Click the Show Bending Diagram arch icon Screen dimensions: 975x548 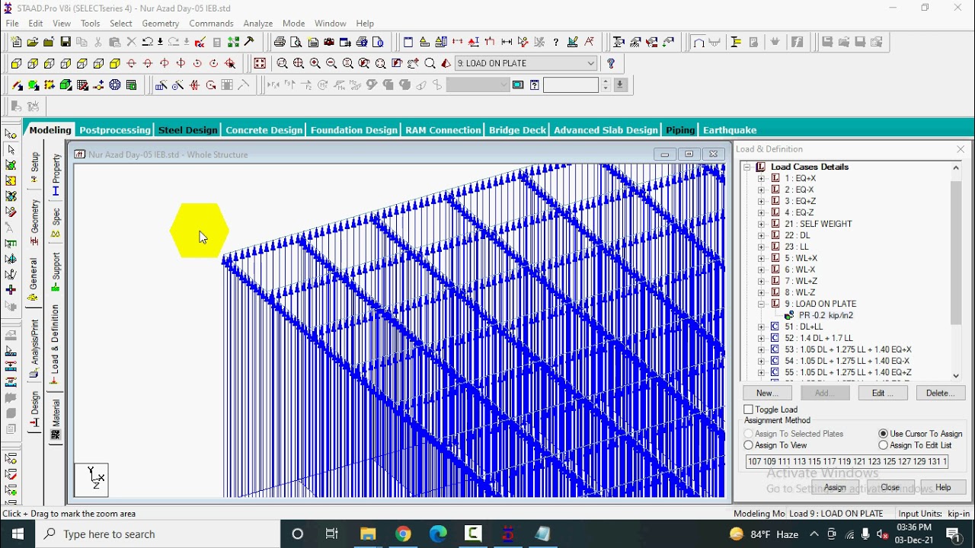tap(698, 43)
